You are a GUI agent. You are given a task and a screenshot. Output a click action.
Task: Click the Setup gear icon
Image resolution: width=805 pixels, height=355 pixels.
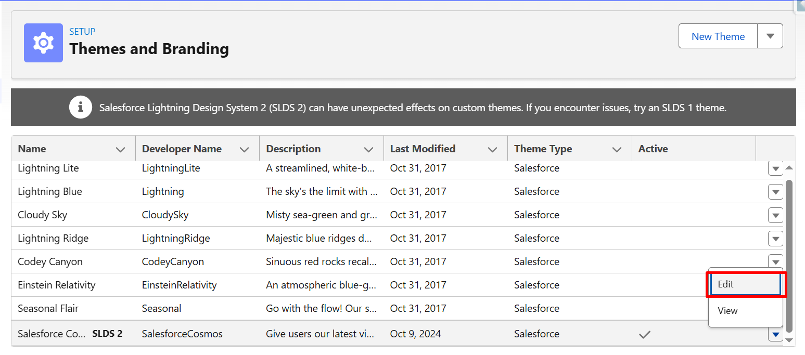pyautogui.click(x=43, y=43)
